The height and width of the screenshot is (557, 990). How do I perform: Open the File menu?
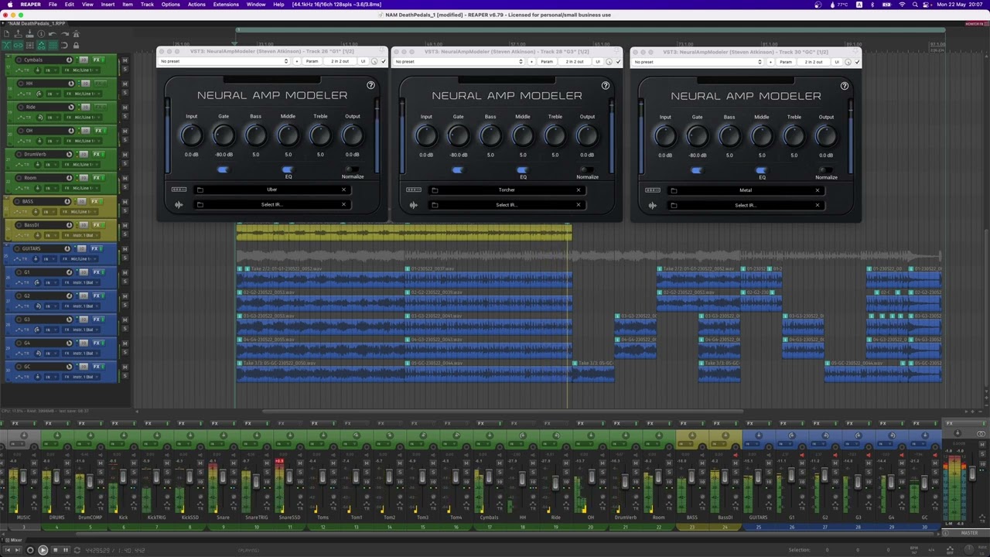(x=53, y=5)
